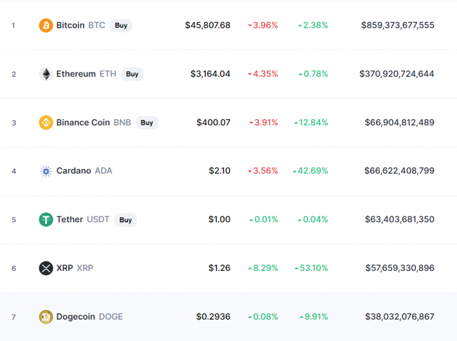The image size is (457, 341).
Task: Open the Cardano ADA name link
Action: [x=84, y=170]
